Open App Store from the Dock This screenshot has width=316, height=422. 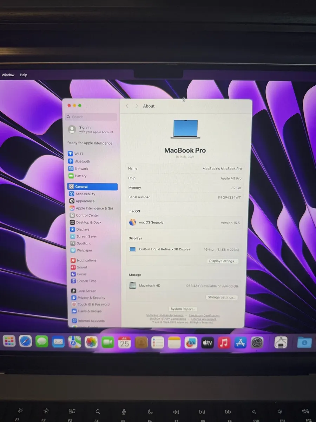point(241,343)
